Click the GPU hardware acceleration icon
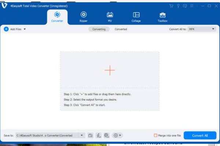This screenshot has height=146, width=220. 107,135
